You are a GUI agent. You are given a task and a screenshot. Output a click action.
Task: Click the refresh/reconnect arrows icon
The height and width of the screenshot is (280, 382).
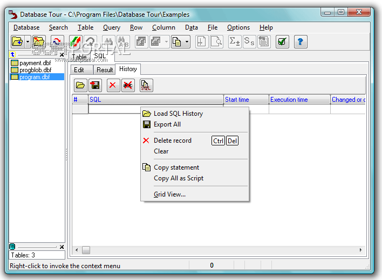click(57, 42)
